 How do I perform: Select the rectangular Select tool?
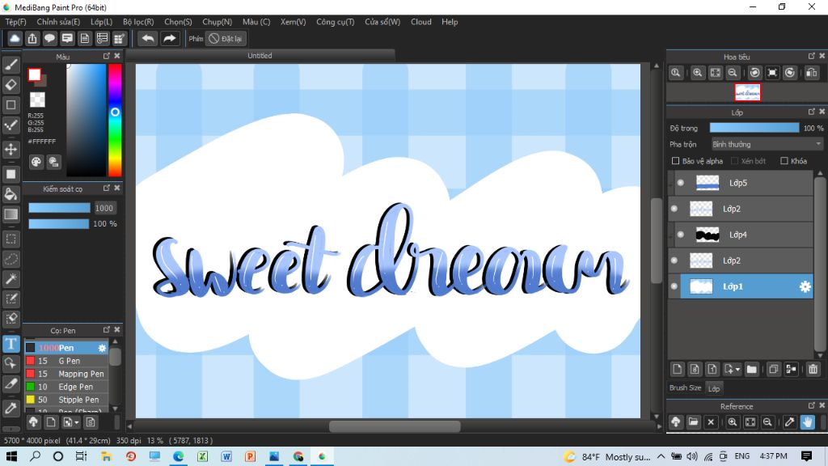click(11, 239)
